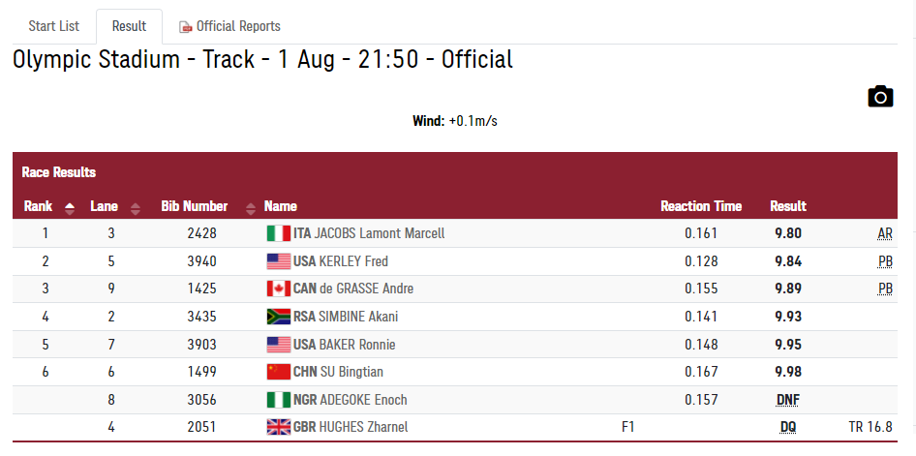Sort the table by the Lane arrows
The width and height of the screenshot is (916, 456).
136,207
